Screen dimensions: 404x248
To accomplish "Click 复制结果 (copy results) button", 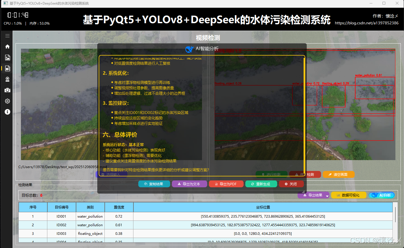I will [x=154, y=184].
